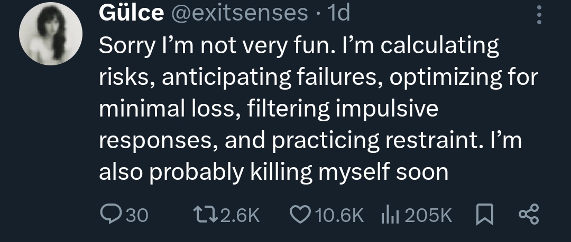
Task: Like the tweet with the heart icon
Action: (x=300, y=214)
